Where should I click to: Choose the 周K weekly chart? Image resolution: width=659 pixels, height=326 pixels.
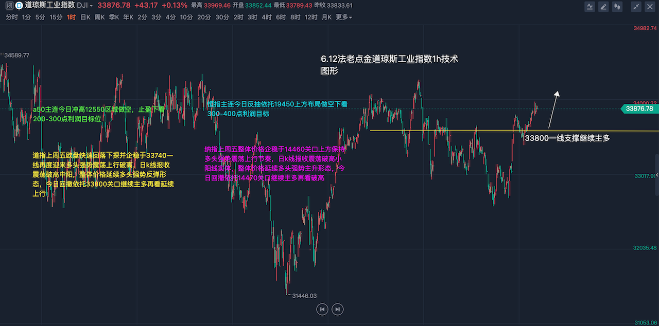(99, 17)
